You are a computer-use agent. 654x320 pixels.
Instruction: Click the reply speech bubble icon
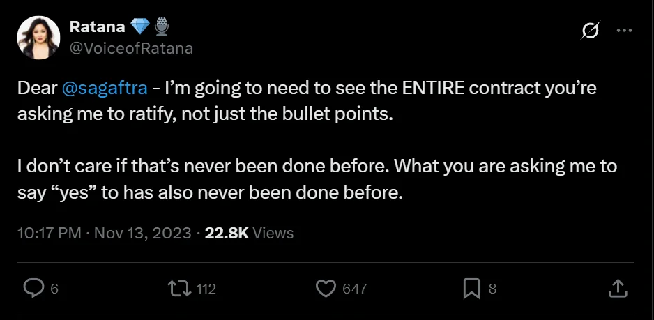click(x=33, y=287)
